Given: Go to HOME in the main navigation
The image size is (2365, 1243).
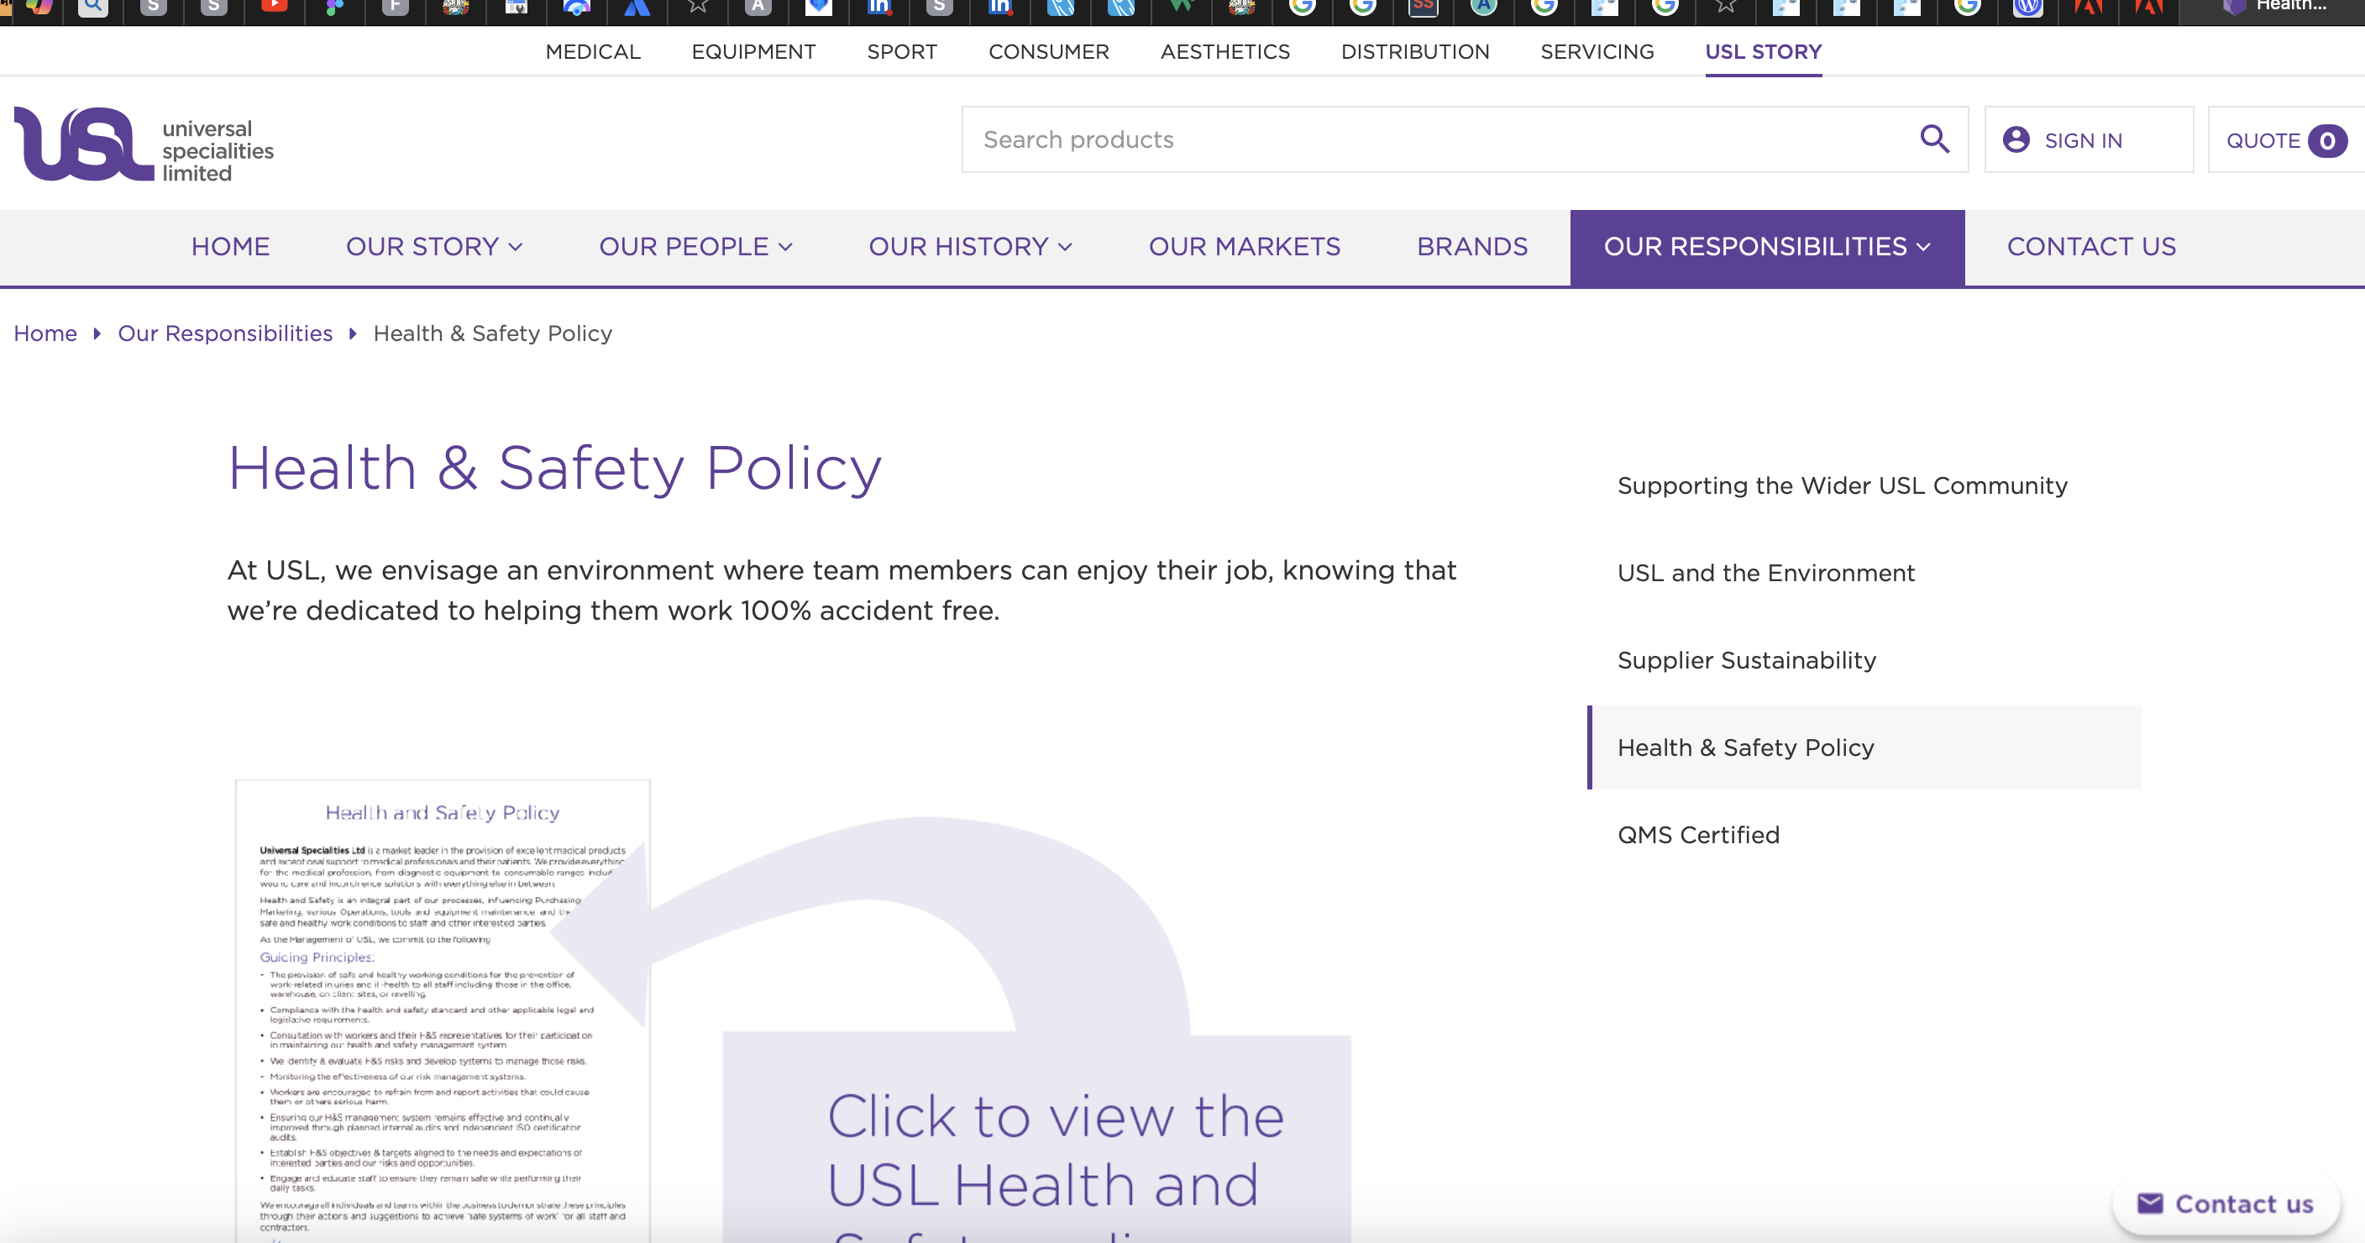Looking at the screenshot, I should (230, 247).
